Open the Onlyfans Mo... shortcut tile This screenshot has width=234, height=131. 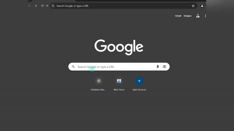click(99, 81)
